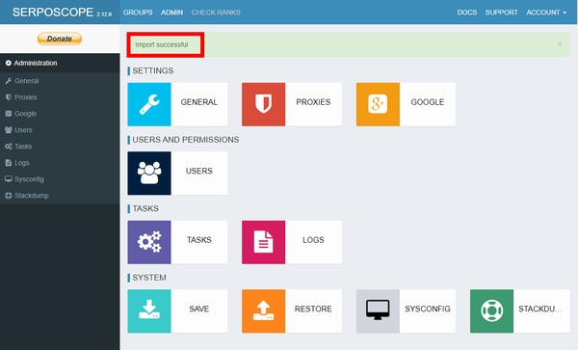The image size is (578, 350).
Task: Click the SYSCONFIG tile label
Action: [x=428, y=309]
